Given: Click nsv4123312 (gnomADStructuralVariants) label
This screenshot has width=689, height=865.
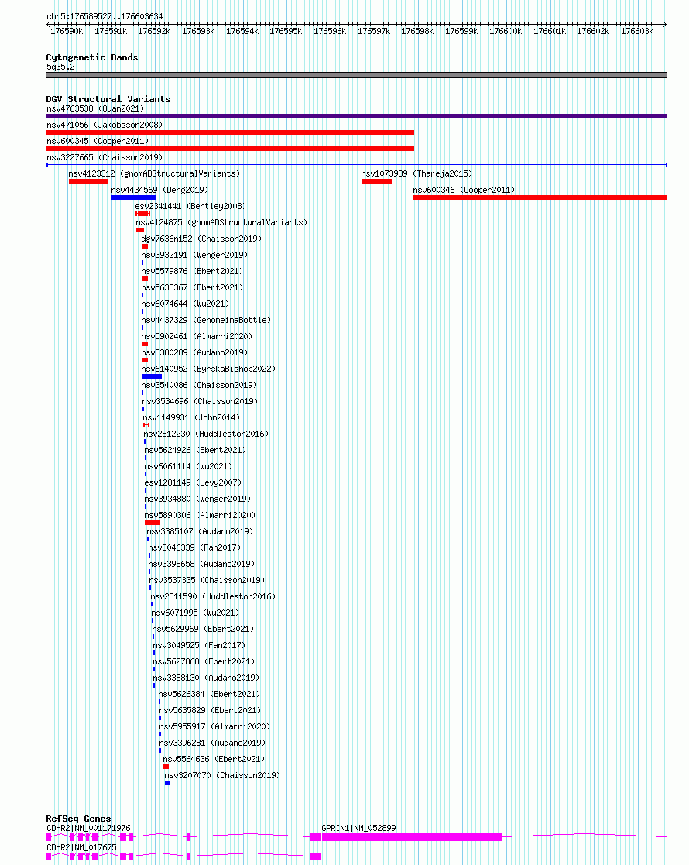Looking at the screenshot, I should 155,173.
